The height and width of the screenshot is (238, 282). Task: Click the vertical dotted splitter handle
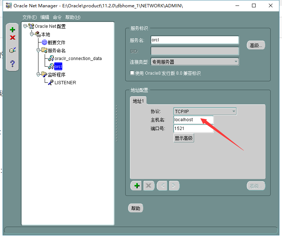tap(116, 123)
